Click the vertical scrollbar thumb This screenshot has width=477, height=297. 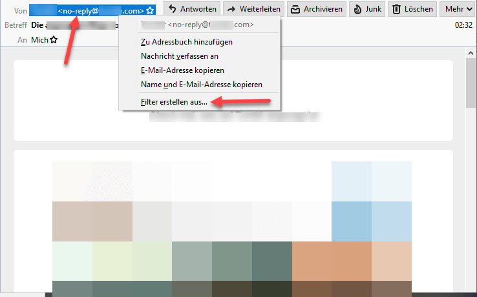(x=471, y=83)
